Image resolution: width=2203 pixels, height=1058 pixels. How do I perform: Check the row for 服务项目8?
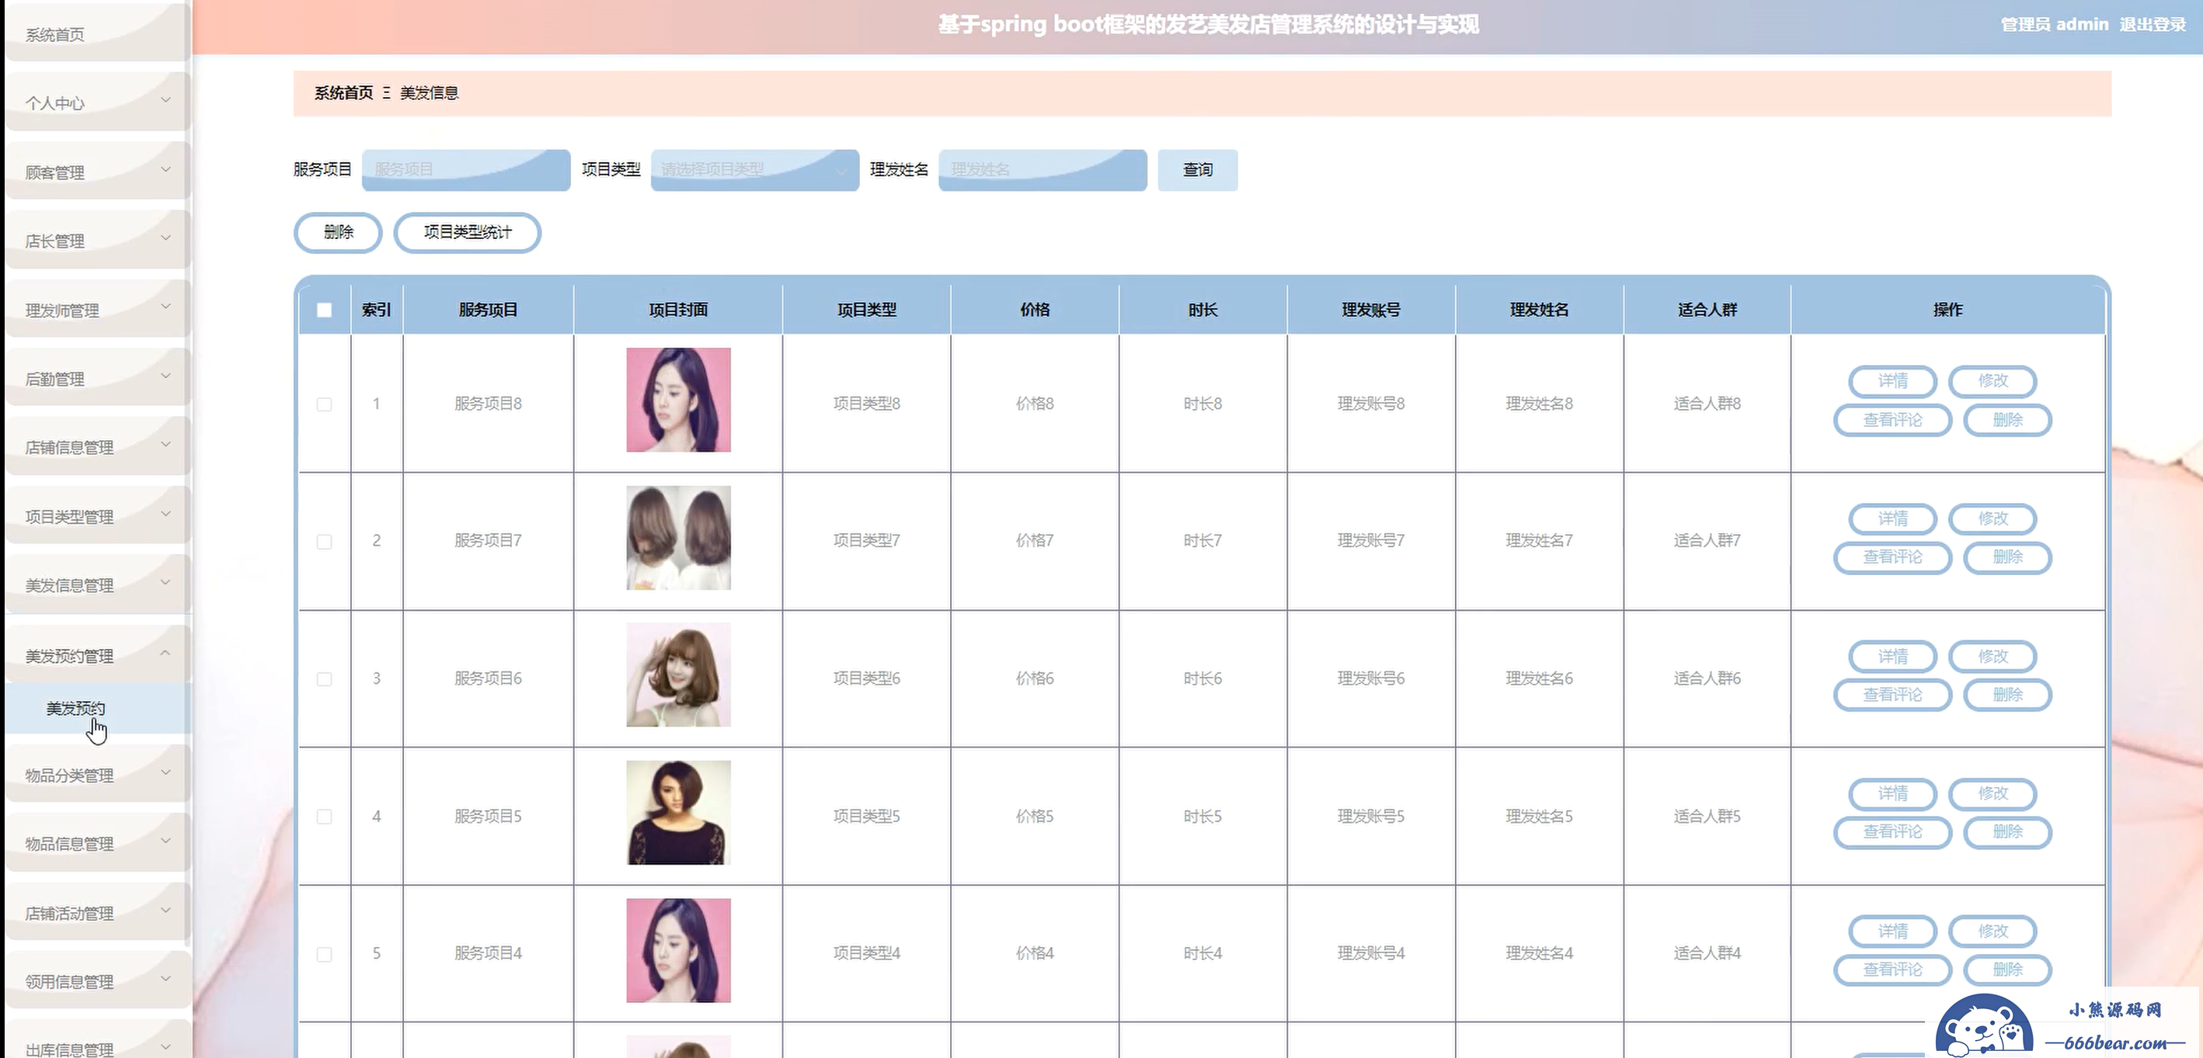point(324,404)
